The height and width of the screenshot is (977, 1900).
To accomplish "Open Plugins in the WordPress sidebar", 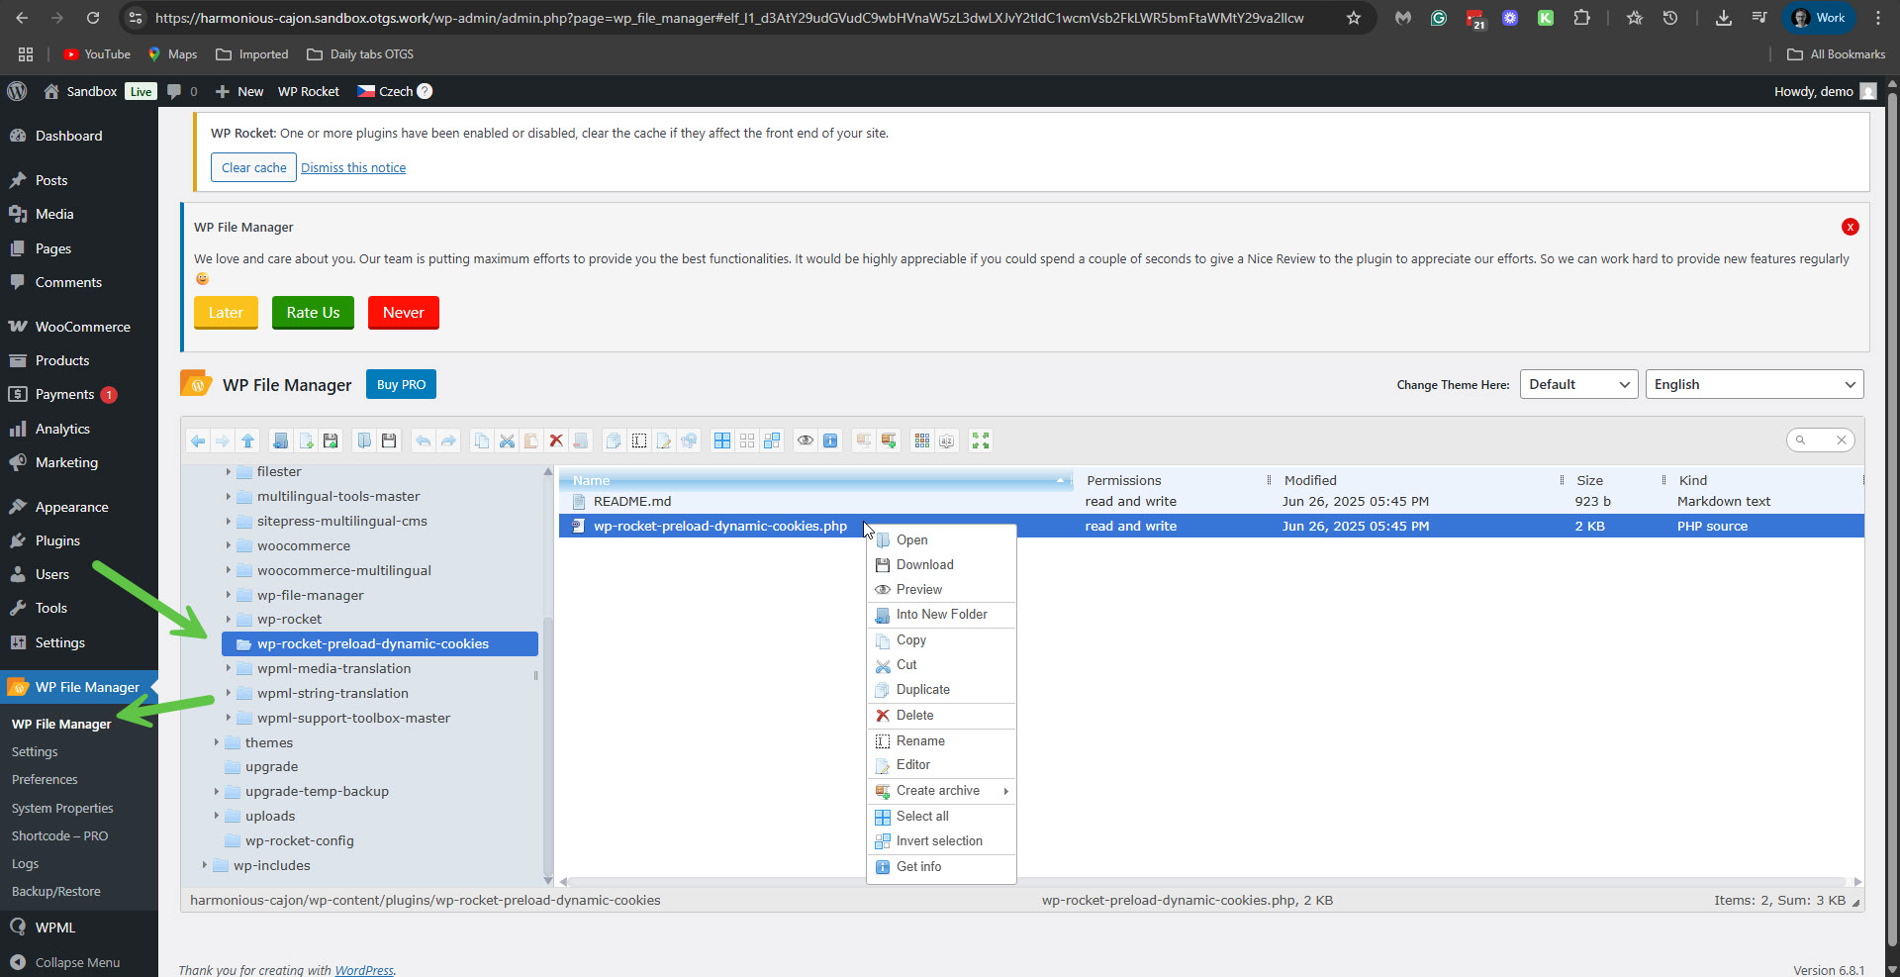I will point(57,540).
